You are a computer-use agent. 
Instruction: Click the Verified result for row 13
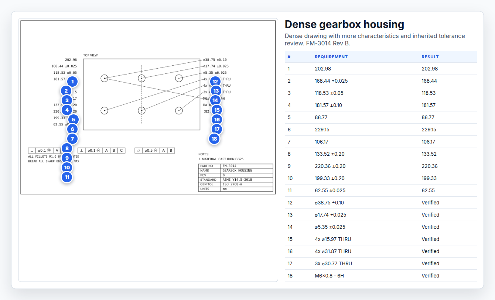430,215
